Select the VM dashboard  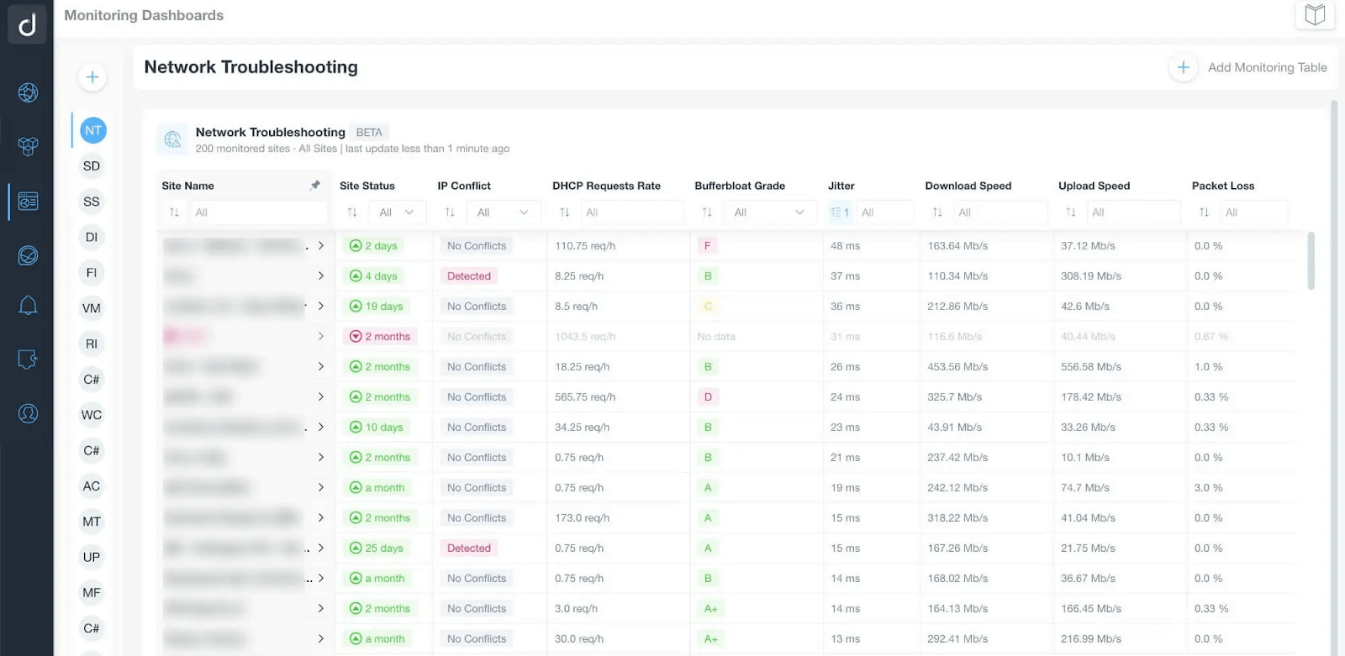92,308
